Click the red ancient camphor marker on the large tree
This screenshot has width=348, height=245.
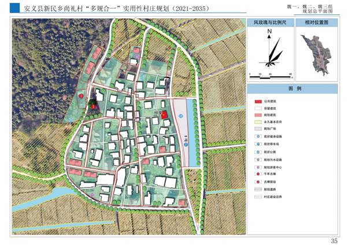[94, 107]
